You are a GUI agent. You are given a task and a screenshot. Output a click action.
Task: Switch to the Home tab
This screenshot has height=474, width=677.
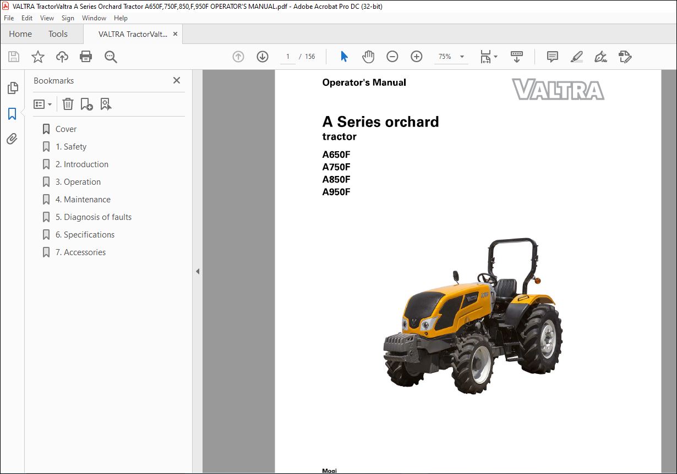[x=20, y=34]
